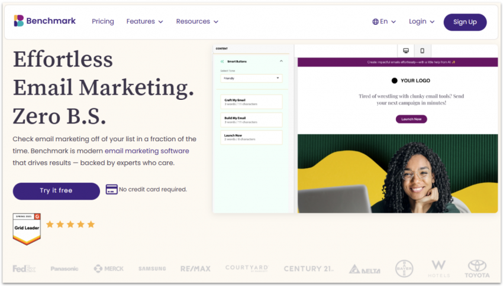
Task: Click the five-star rating
Action: 70,224
